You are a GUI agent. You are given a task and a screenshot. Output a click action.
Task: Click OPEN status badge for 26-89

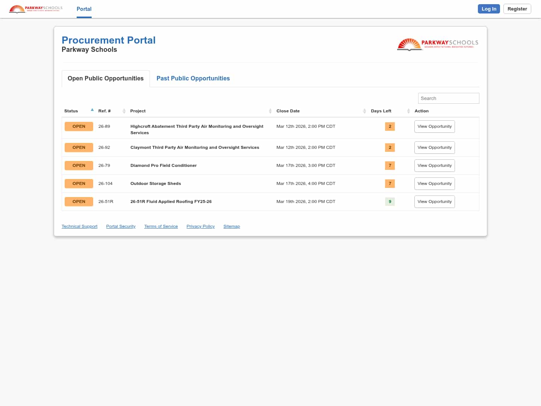[x=79, y=126]
